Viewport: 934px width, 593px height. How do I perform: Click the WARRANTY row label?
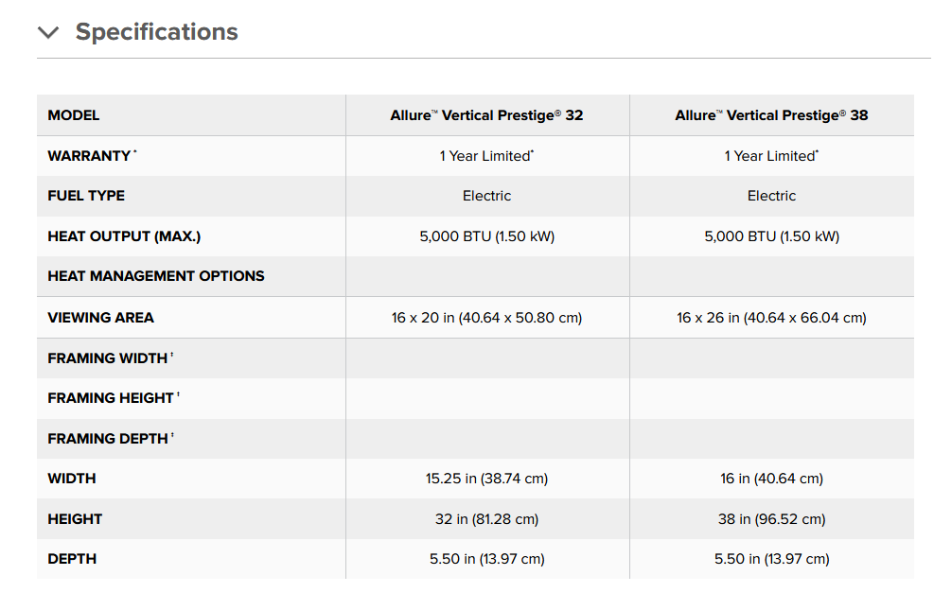coord(89,156)
